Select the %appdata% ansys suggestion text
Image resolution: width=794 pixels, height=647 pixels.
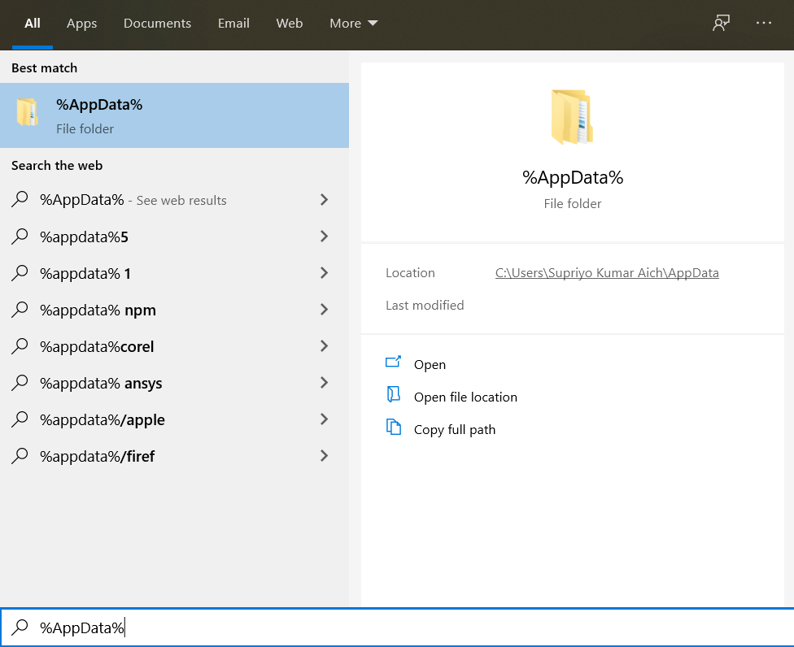pyautogui.click(x=101, y=384)
